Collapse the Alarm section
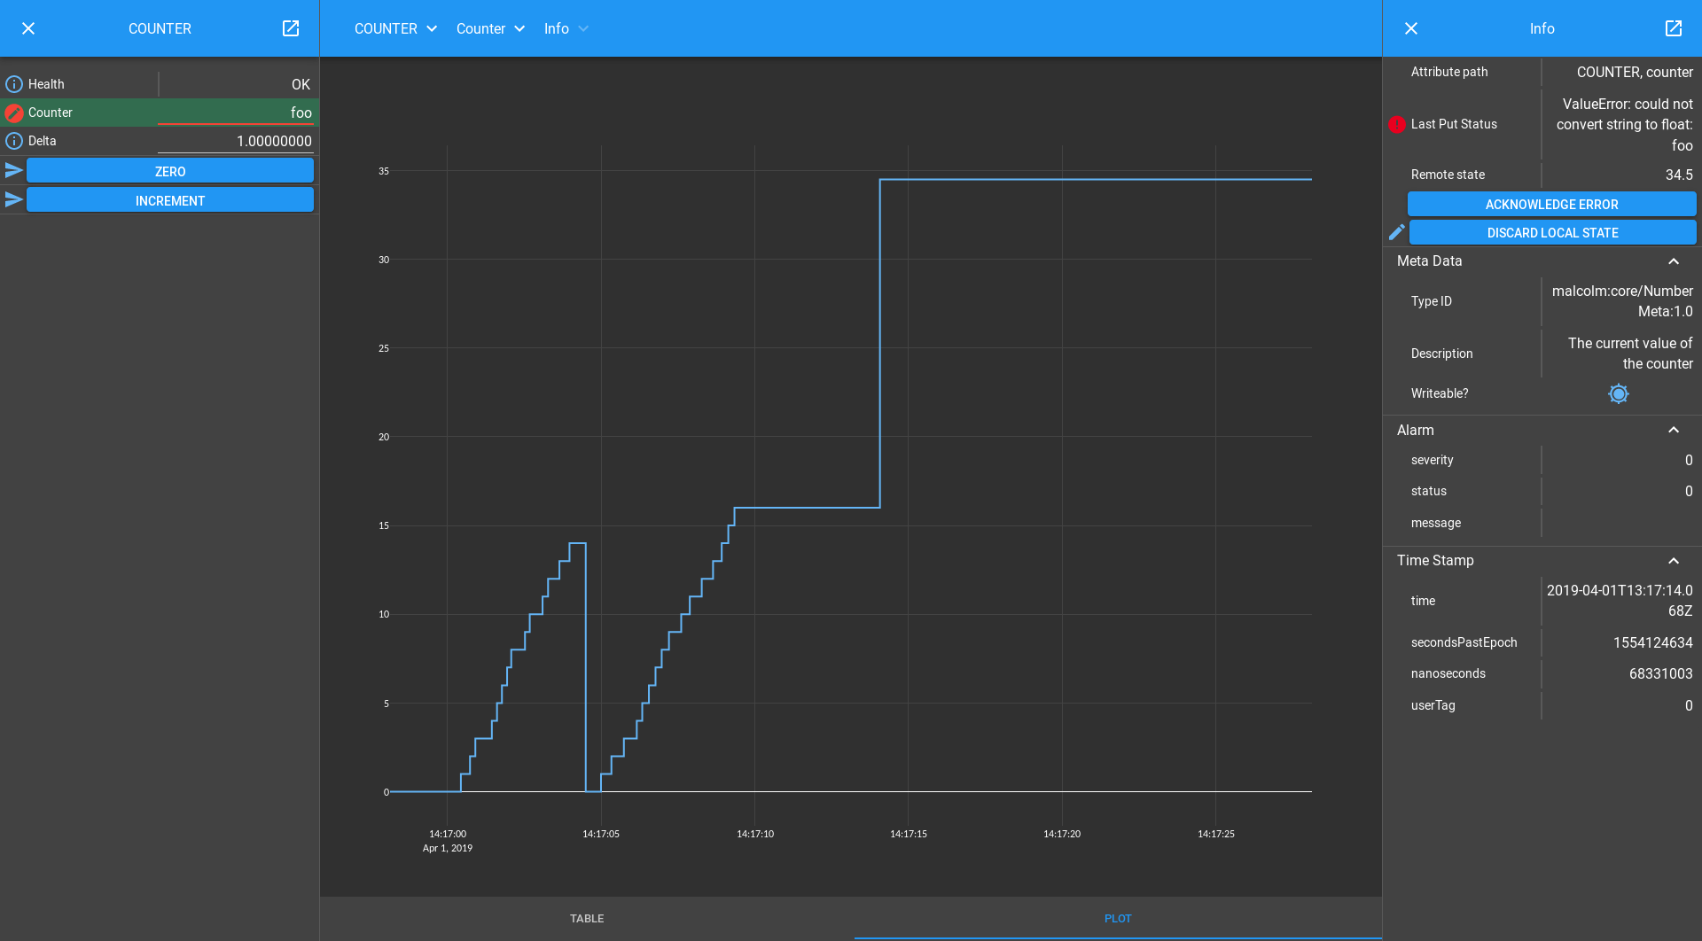The height and width of the screenshot is (941, 1702). (1673, 430)
